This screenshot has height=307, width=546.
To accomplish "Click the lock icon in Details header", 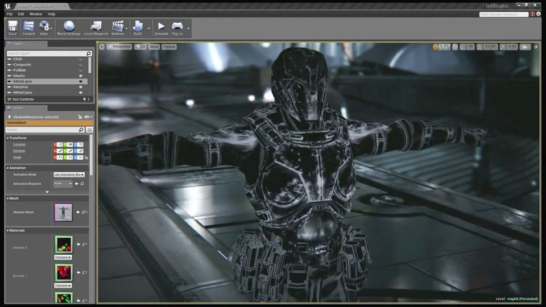I will [x=80, y=117].
